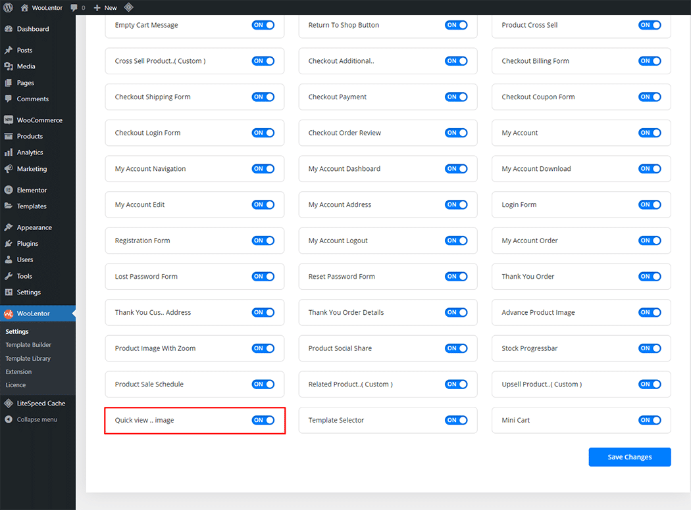Screen dimensions: 691x510
Task: Disable the Quick view image toggle
Action: tap(263, 420)
